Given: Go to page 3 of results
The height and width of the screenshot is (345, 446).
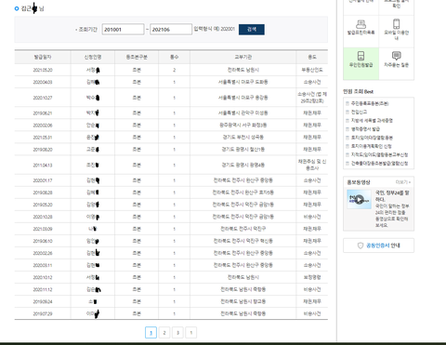Looking at the screenshot, I should tap(177, 333).
